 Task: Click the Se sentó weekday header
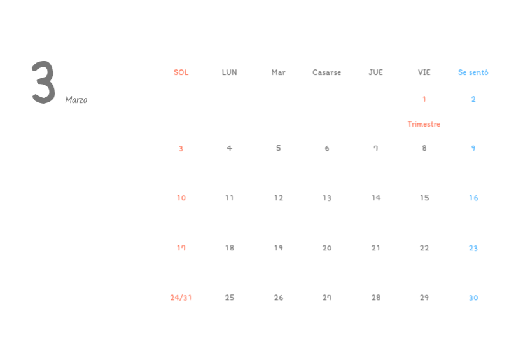pos(473,72)
